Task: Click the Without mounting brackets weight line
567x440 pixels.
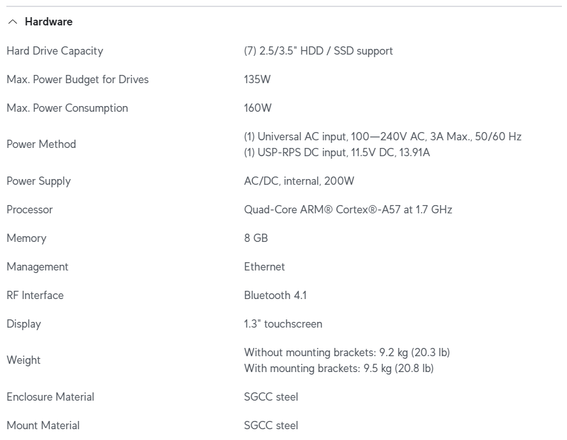Action: [346, 352]
